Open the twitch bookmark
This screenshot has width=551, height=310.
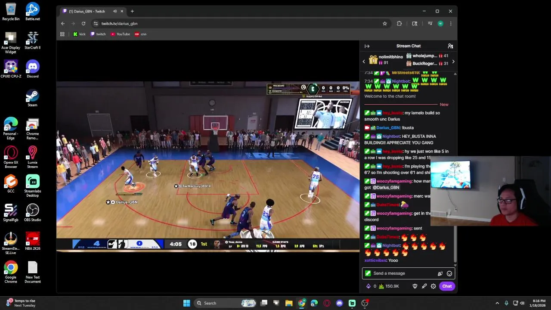(x=98, y=34)
